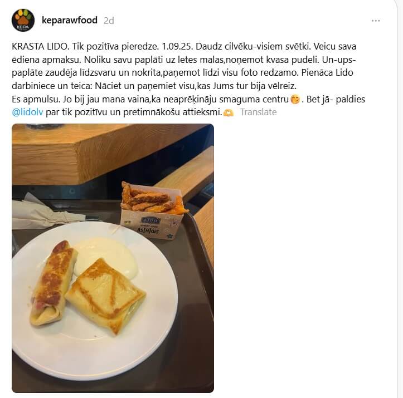Click the heart-hands emoji before Translate
The width and height of the screenshot is (403, 398).
228,112
